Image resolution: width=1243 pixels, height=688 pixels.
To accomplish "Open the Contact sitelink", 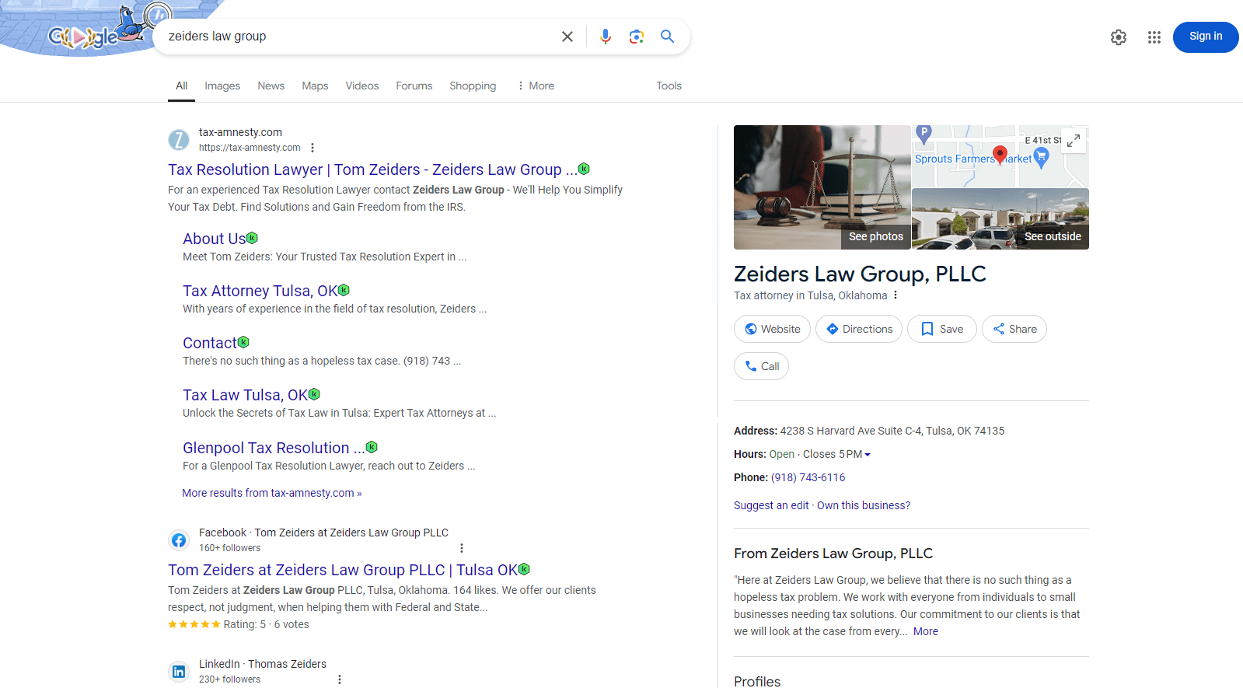I will point(210,343).
